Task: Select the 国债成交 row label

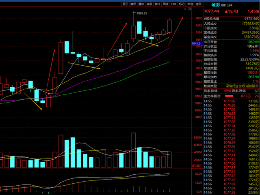Action: pos(210,32)
